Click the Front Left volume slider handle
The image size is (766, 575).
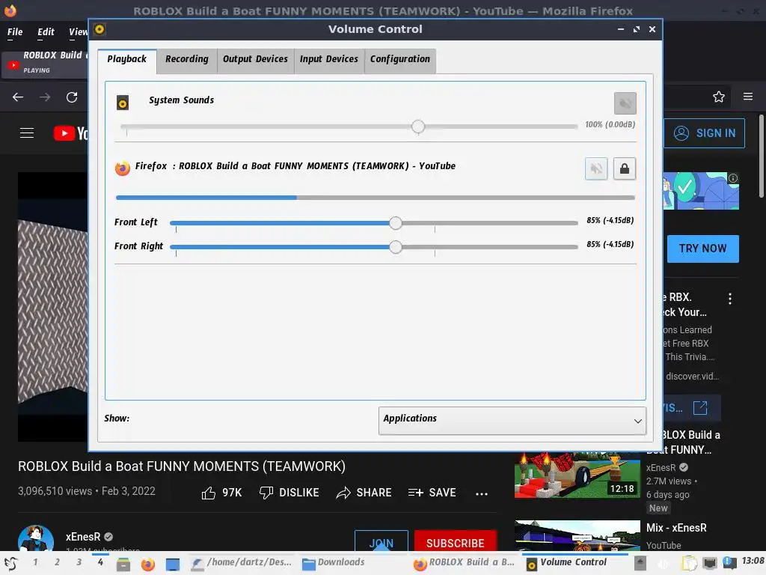click(396, 223)
